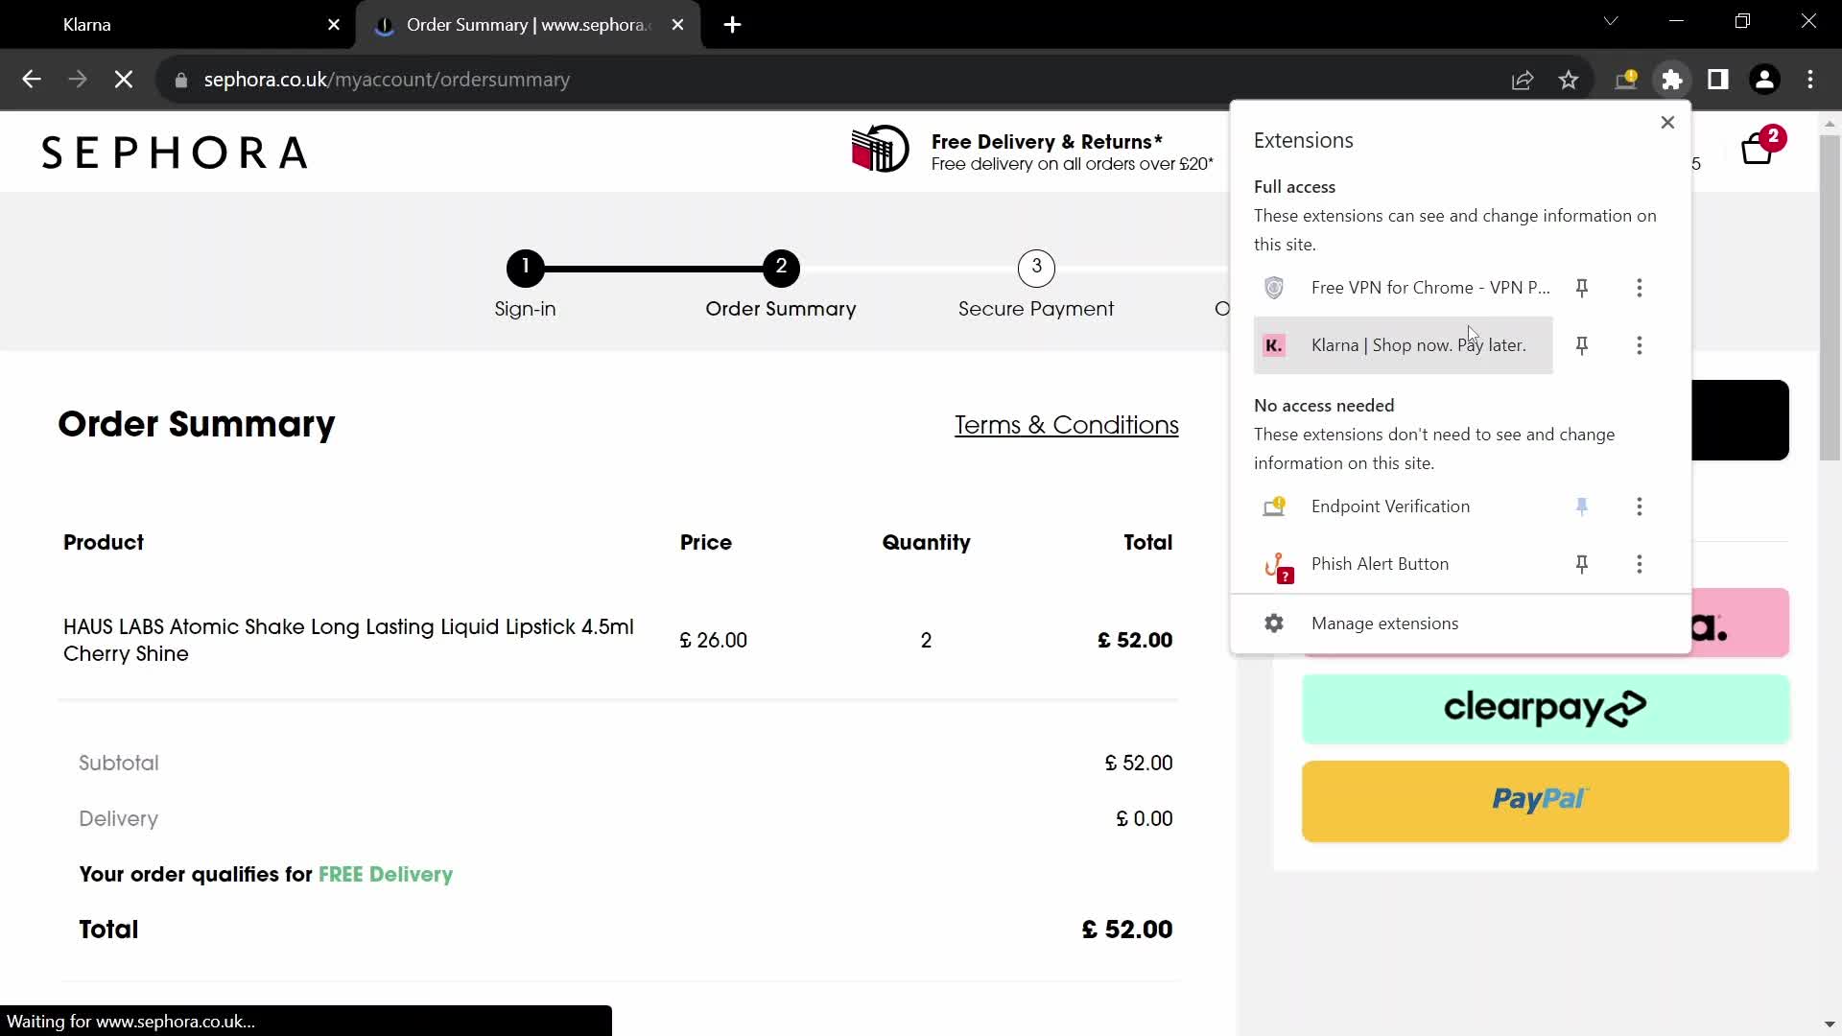Image resolution: width=1842 pixels, height=1036 pixels.
Task: Click the Total £ 52.00 amount
Action: pos(1126,930)
